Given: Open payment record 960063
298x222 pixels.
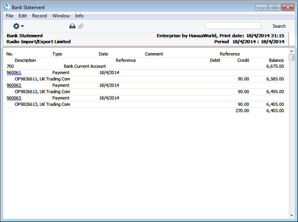Looking at the screenshot, I should pyautogui.click(x=14, y=98).
